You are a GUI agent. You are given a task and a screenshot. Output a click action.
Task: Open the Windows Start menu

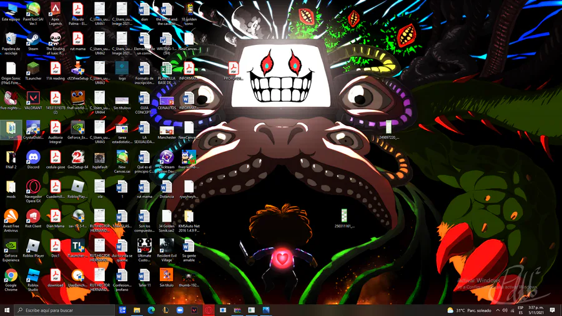coord(7,310)
